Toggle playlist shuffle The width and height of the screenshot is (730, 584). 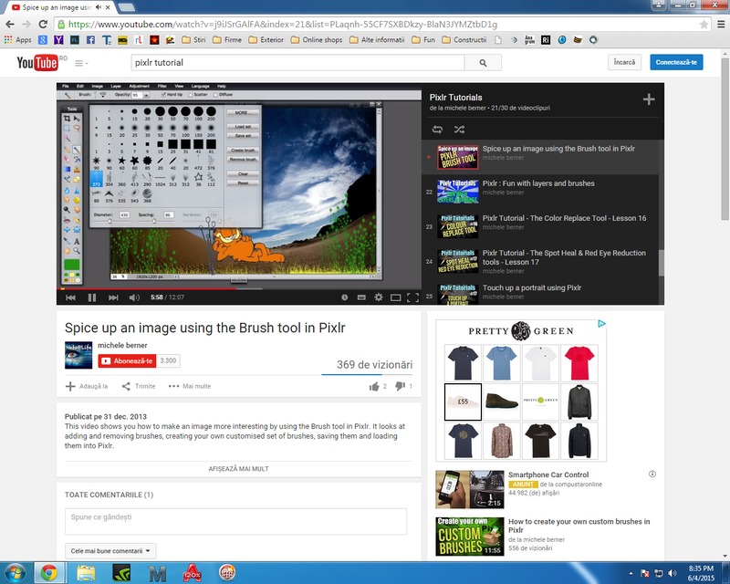(459, 130)
